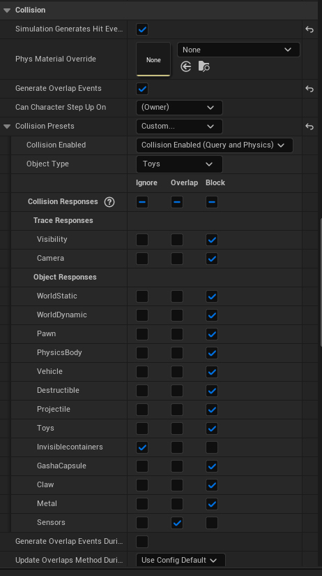Set all collision responses to Overlap
Viewport: 322px width, 576px height.
pos(177,202)
